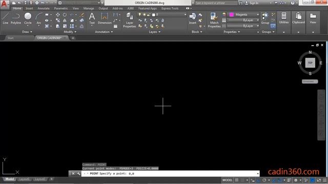Screen dimensions: 328x184
Task: Toggle Clean Screen in status bar
Action: (319, 180)
